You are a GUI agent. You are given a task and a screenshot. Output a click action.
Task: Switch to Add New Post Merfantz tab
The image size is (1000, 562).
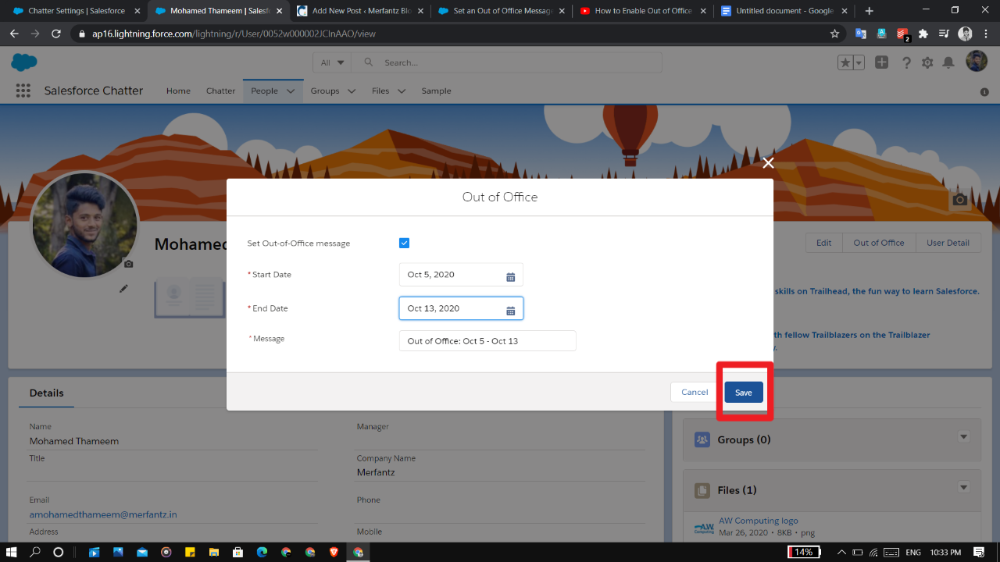pos(360,11)
